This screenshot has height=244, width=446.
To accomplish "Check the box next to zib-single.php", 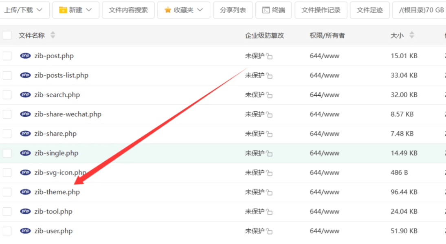I will 7,153.
